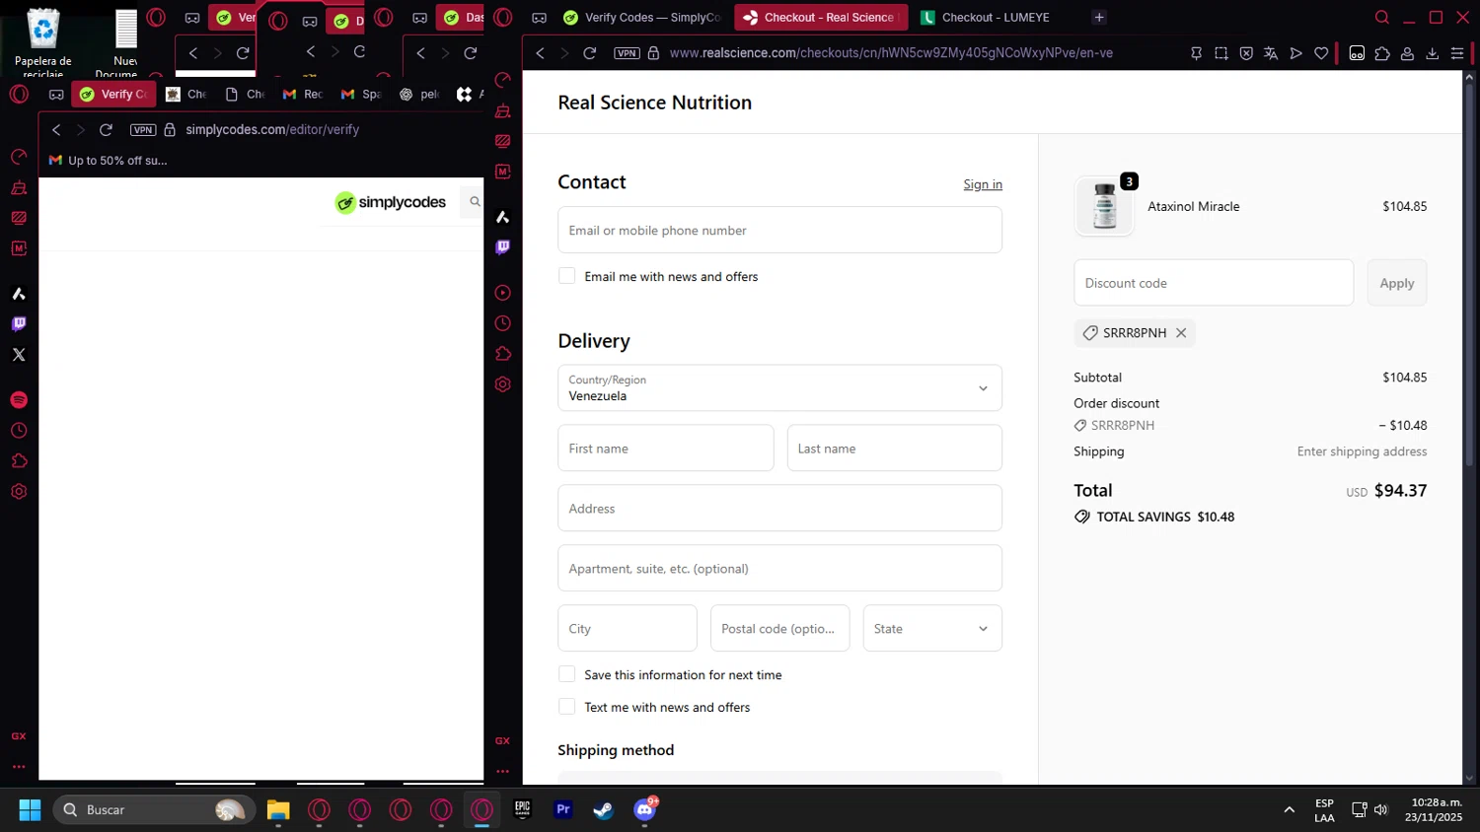Screen dimensions: 1480x832
Task: Remove the SRRR8PNH discount code
Action: tap(1181, 333)
